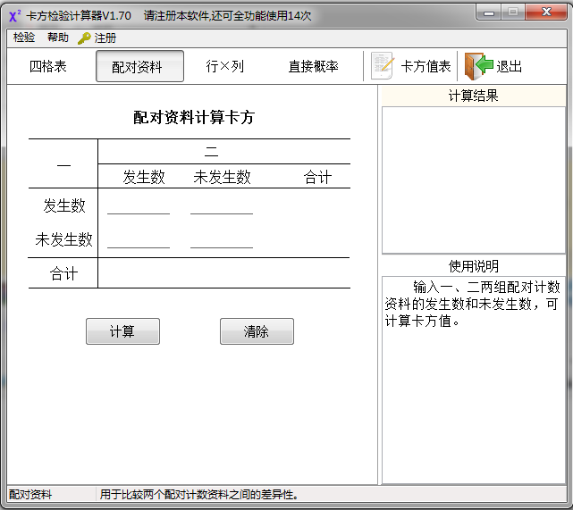Screen dimensions: 573x510
Task: Click the 发生数 column header
Action: [144, 177]
